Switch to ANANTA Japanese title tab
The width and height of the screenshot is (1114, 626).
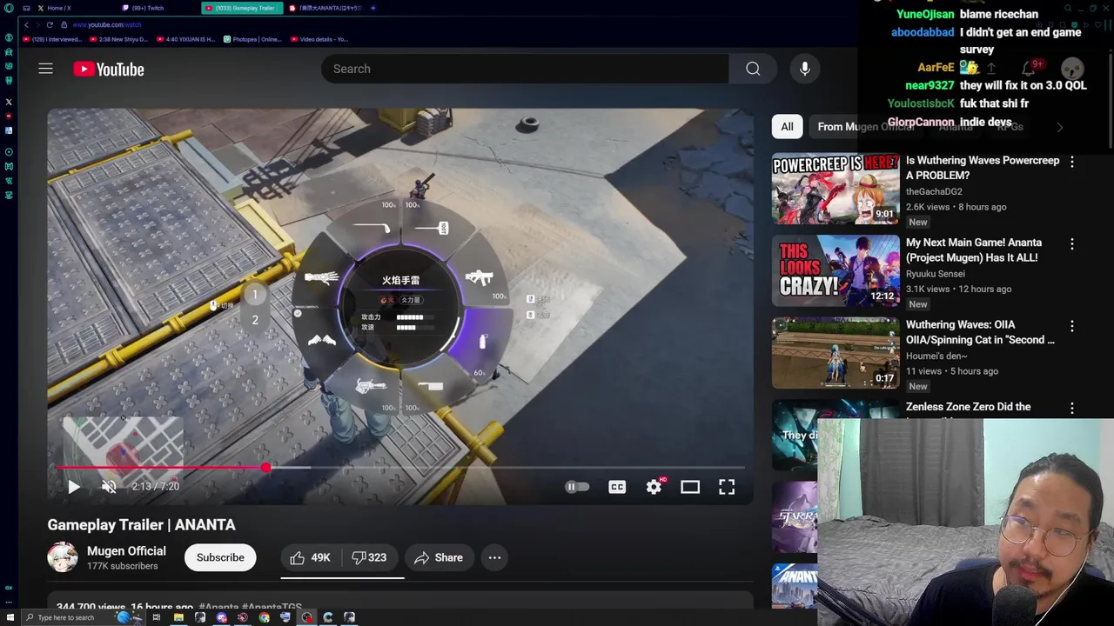click(326, 8)
